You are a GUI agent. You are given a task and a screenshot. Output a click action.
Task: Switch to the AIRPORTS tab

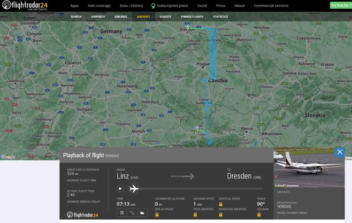pyautogui.click(x=98, y=16)
